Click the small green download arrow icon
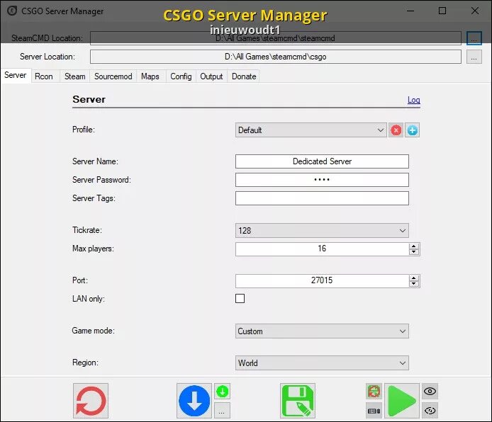This screenshot has height=422, width=492. [x=222, y=392]
